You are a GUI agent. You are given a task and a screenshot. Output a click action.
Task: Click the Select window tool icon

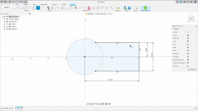tap(136, 8)
